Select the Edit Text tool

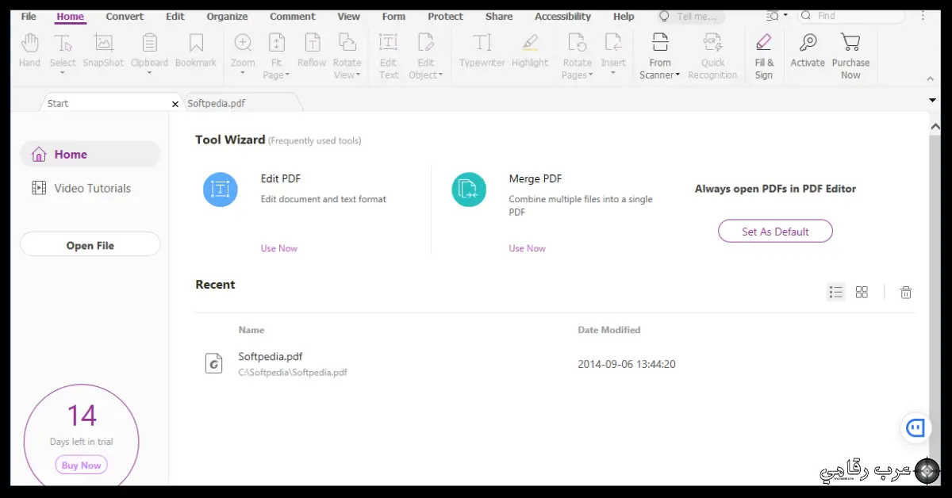[388, 52]
